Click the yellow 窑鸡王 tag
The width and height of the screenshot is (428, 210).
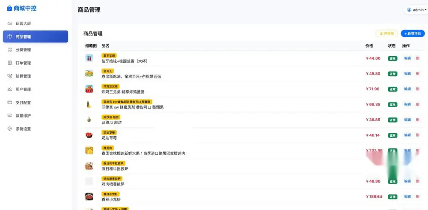[107, 71]
